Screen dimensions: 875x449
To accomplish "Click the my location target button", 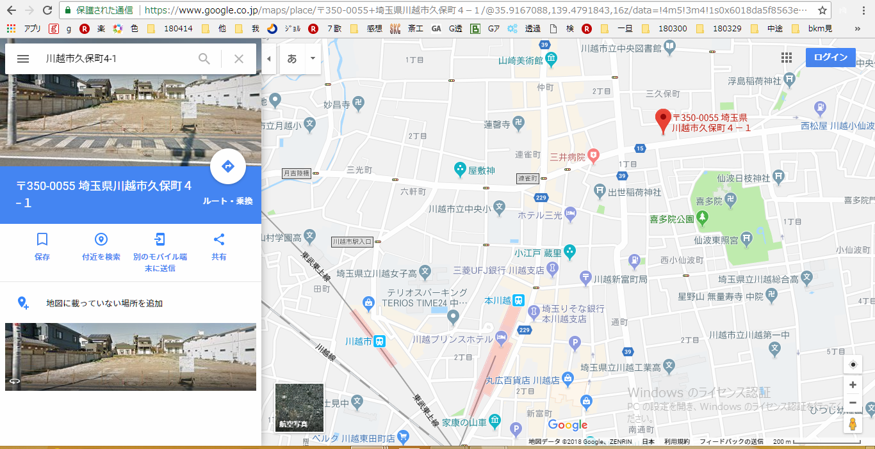I will (x=853, y=365).
